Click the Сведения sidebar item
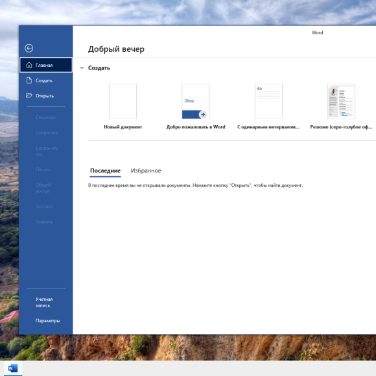 (x=46, y=117)
